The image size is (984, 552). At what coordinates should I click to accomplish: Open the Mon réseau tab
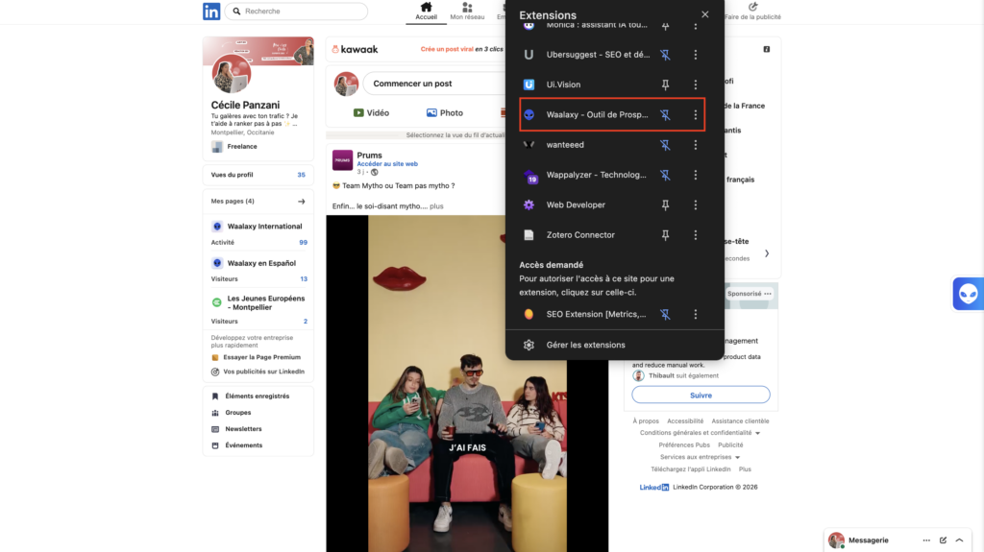coord(467,12)
